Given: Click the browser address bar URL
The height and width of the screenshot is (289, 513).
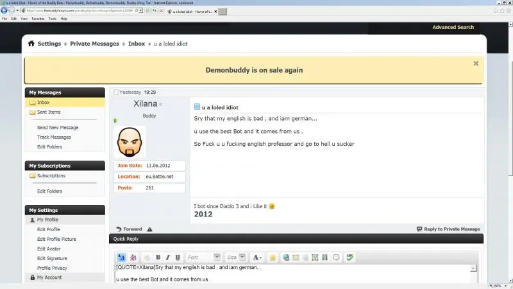Looking at the screenshot, I should click(80, 10).
